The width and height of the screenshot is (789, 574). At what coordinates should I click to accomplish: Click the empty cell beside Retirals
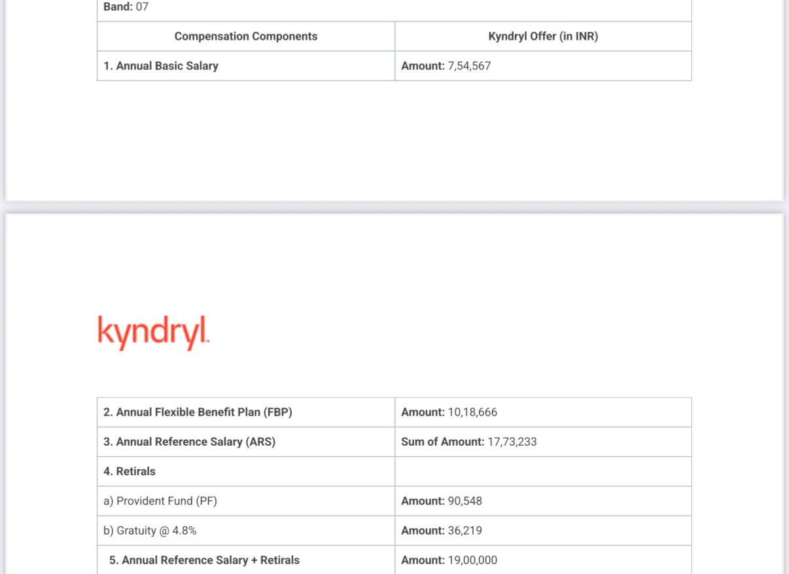(543, 471)
